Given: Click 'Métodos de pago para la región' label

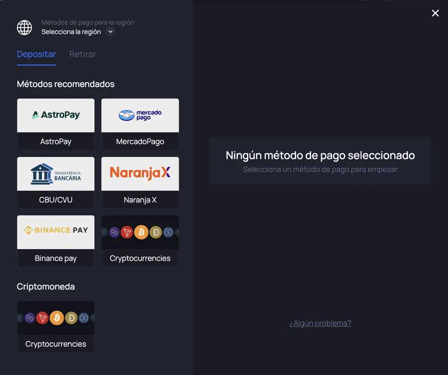Looking at the screenshot, I should 88,22.
